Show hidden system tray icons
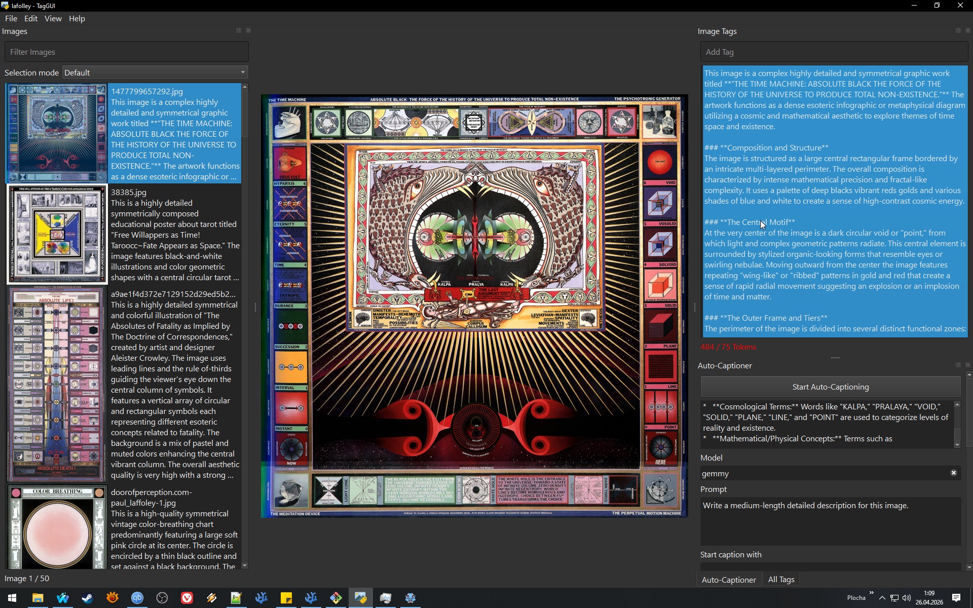The image size is (973, 608). (x=882, y=598)
